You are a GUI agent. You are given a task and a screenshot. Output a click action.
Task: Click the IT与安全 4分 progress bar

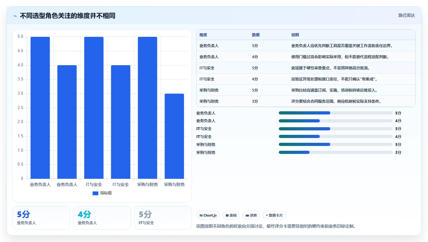coord(336,137)
